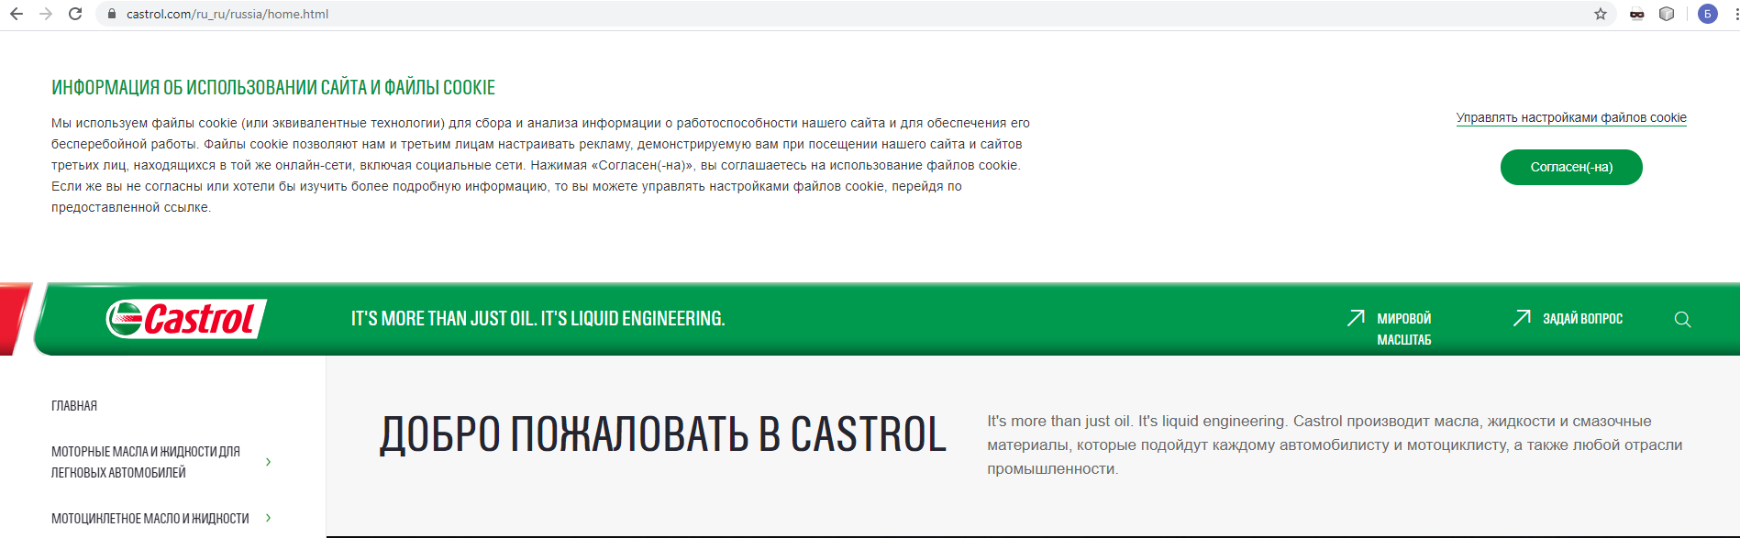Expand chevron next to Мотоциклетное масло и жидкости
This screenshot has width=1740, height=538.
268,518
